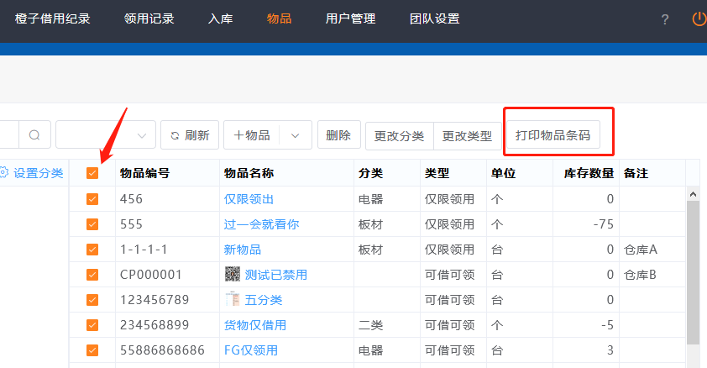Click the 十物品 add item button
Viewport: 707px width, 368px height.
252,135
